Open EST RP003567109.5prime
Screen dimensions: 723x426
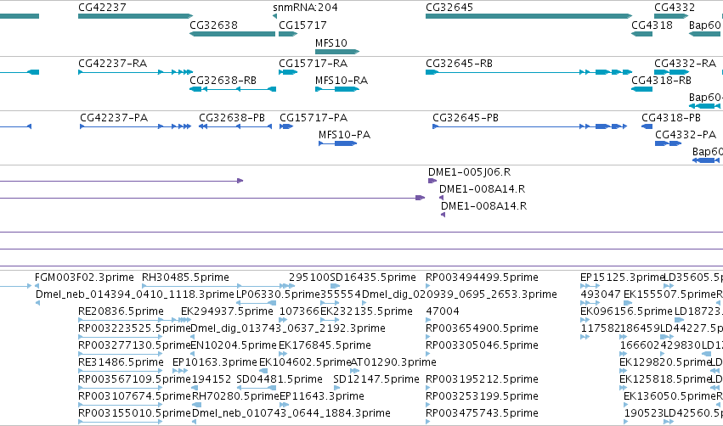[134, 379]
